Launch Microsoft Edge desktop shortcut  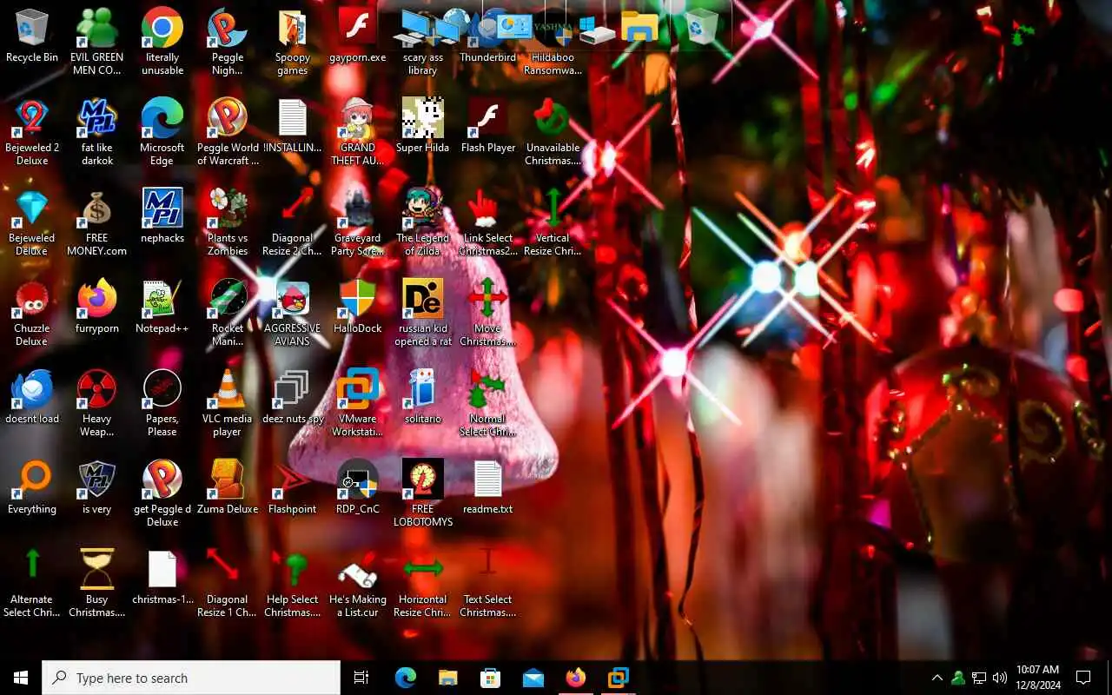point(162,132)
